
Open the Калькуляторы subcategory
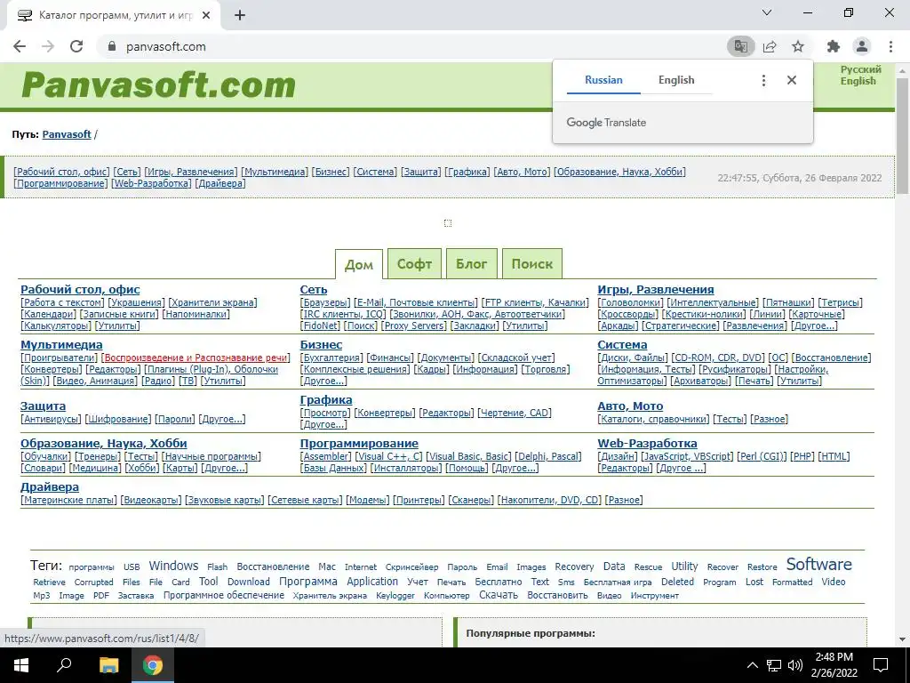coord(56,325)
